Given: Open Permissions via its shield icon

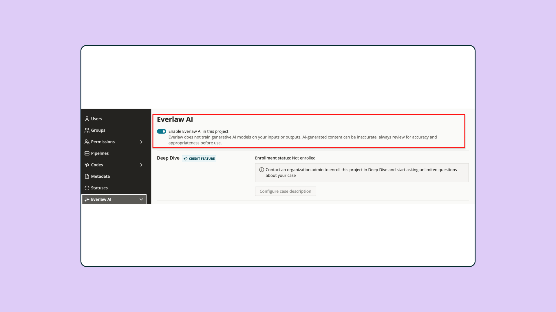Looking at the screenshot, I should pos(87,142).
